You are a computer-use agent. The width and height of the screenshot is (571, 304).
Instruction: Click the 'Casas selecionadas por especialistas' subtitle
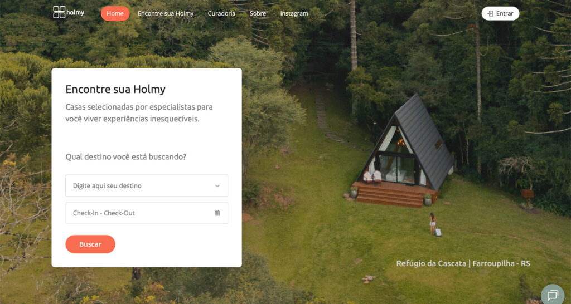point(139,112)
